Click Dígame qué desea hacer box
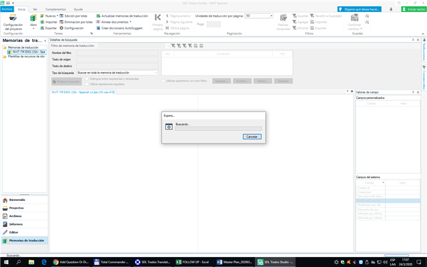 click(x=359, y=9)
